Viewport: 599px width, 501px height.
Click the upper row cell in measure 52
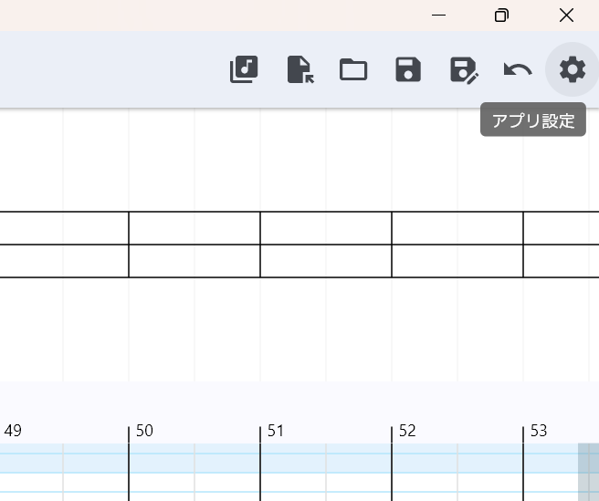[457, 228]
